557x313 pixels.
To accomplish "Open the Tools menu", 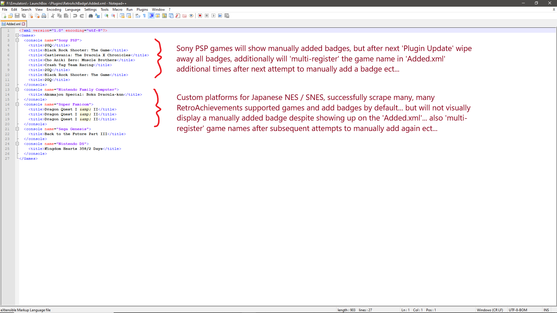I will point(104,10).
